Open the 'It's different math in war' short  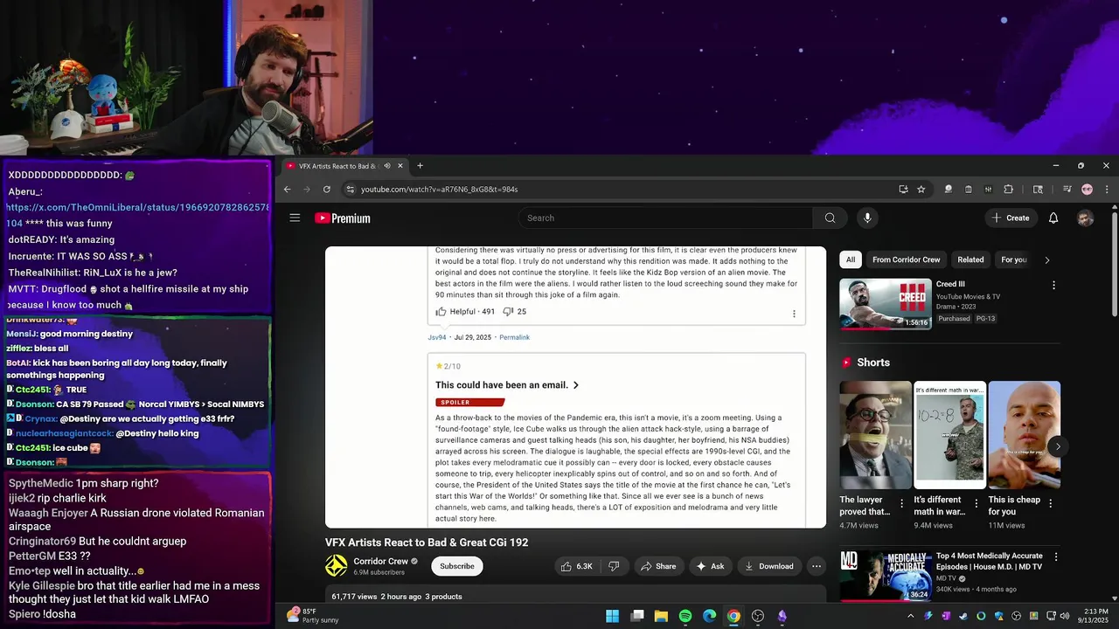[949, 435]
